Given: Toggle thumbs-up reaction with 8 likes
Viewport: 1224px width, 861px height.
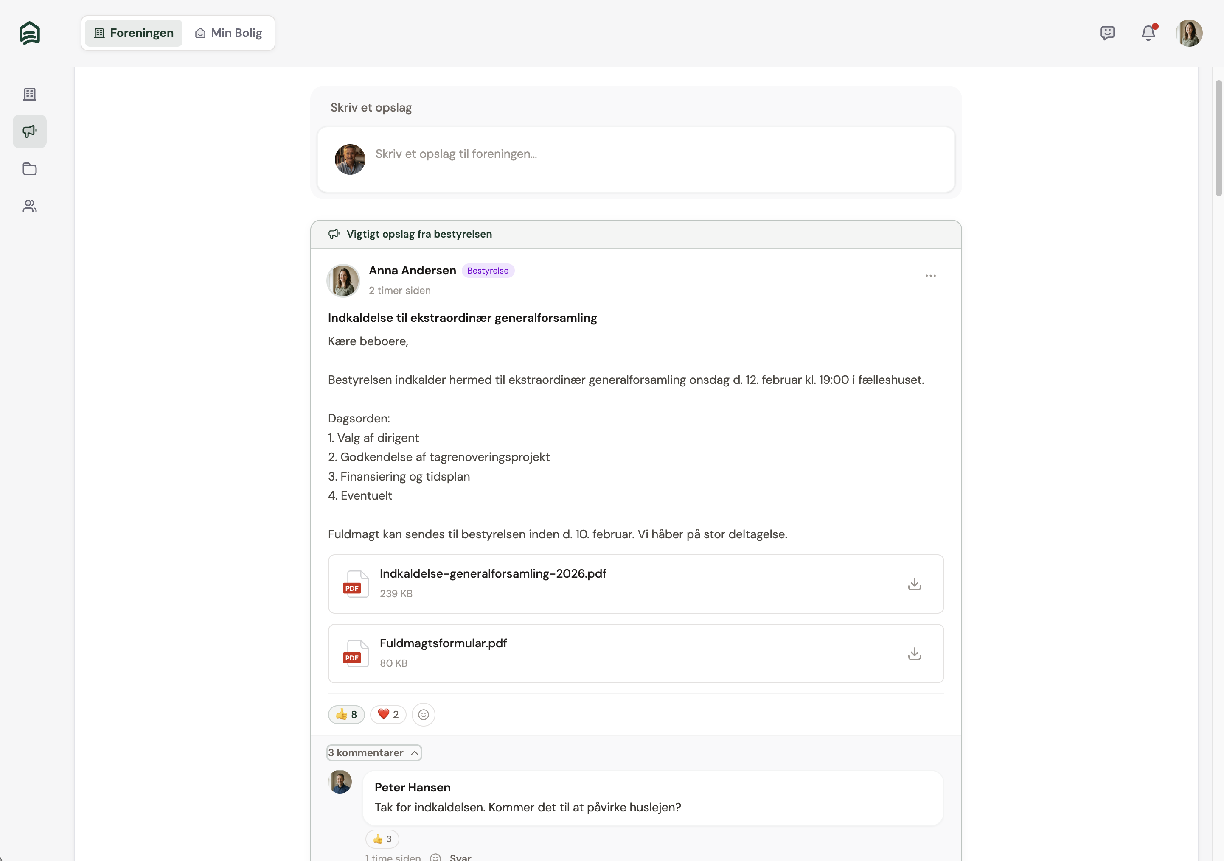Looking at the screenshot, I should [346, 715].
